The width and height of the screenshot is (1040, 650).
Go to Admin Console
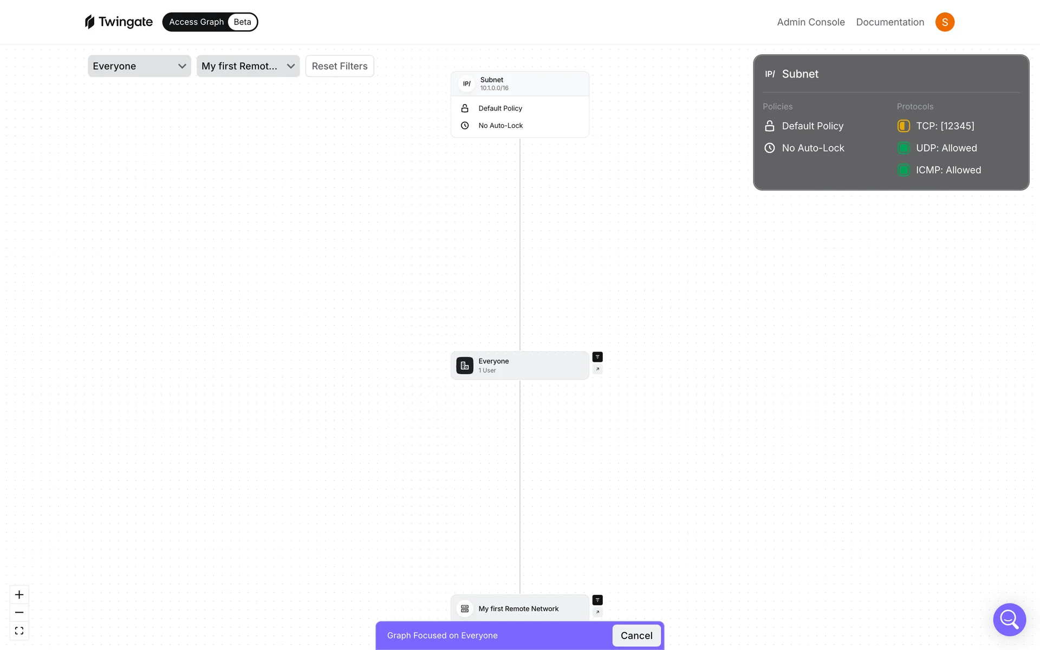click(x=811, y=22)
